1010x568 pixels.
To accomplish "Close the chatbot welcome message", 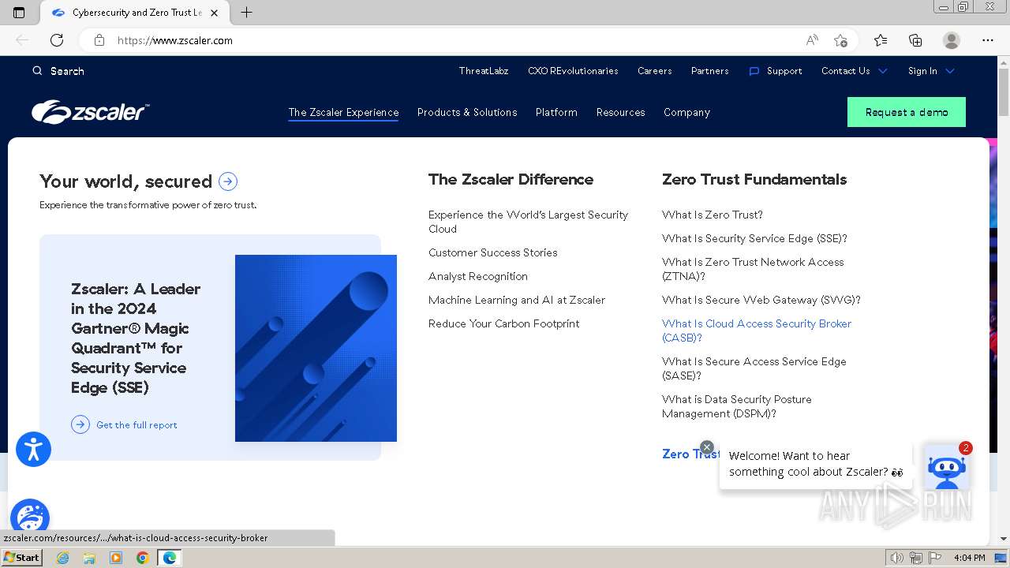I will (707, 447).
